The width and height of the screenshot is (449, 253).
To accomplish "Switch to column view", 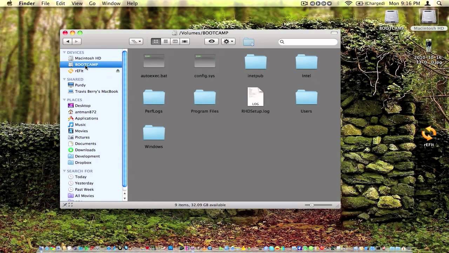I will (175, 41).
